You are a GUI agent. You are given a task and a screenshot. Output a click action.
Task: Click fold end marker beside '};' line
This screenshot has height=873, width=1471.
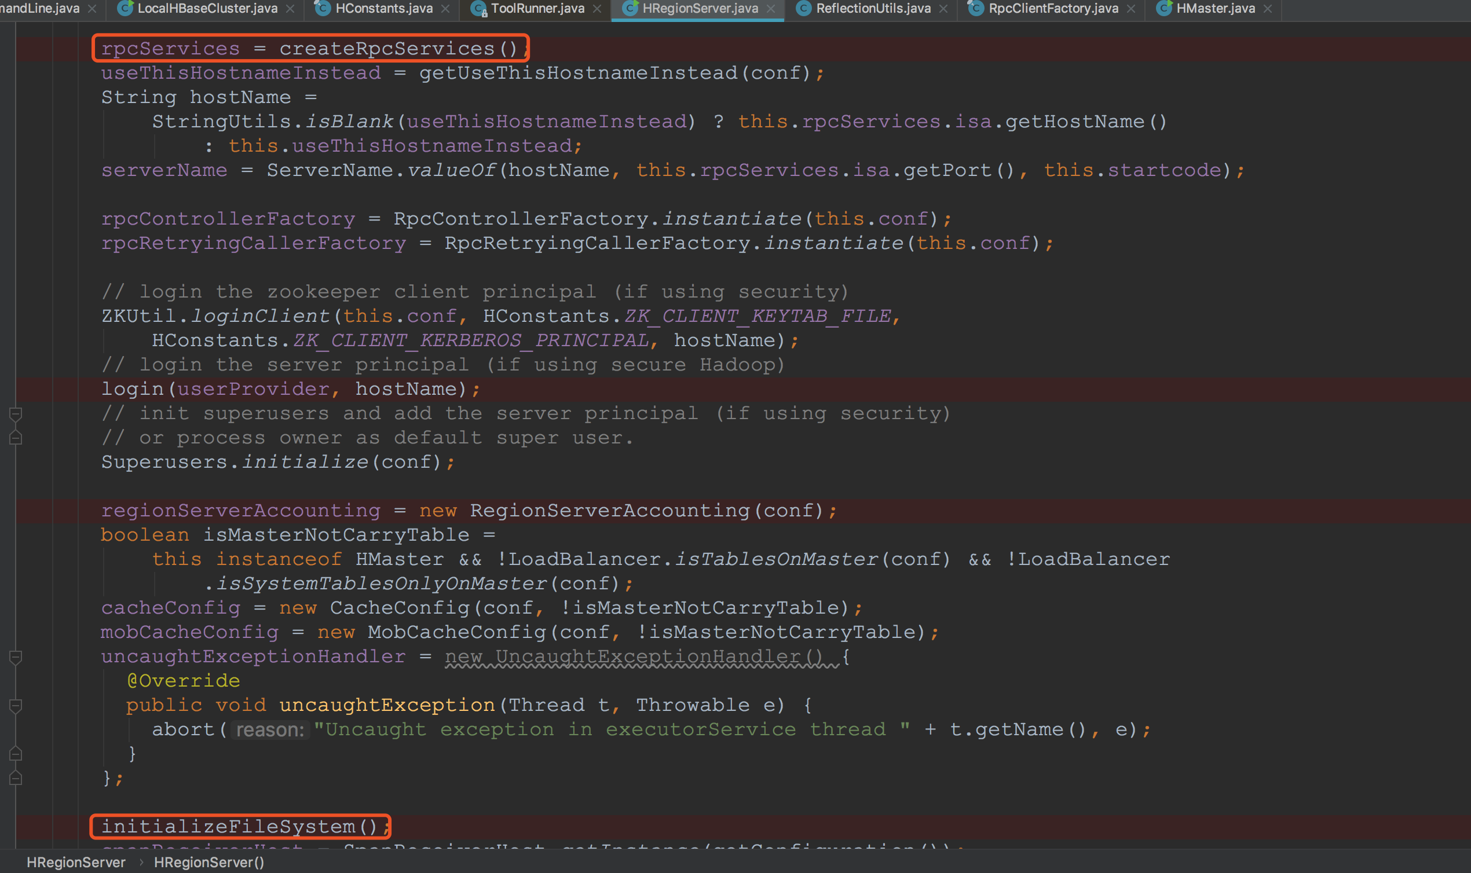tap(16, 778)
